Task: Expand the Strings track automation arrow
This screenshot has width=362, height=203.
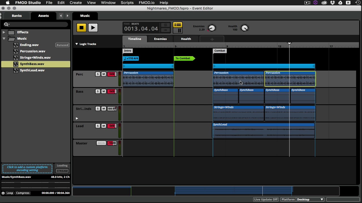Action: click(77, 118)
